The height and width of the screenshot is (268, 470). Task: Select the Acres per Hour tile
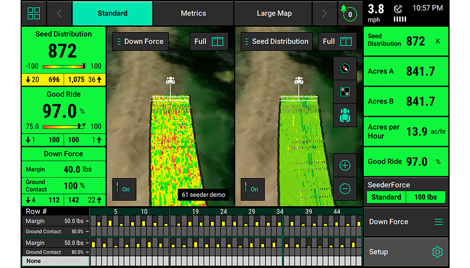pyautogui.click(x=406, y=131)
